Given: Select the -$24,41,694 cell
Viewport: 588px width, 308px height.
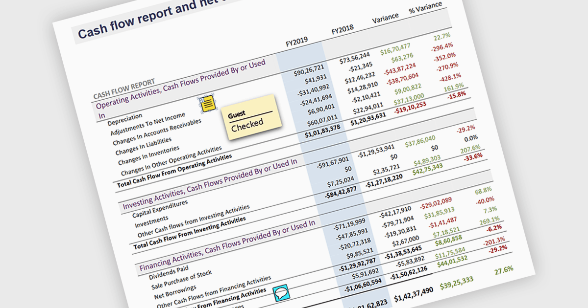Looking at the screenshot, I should [x=316, y=100].
